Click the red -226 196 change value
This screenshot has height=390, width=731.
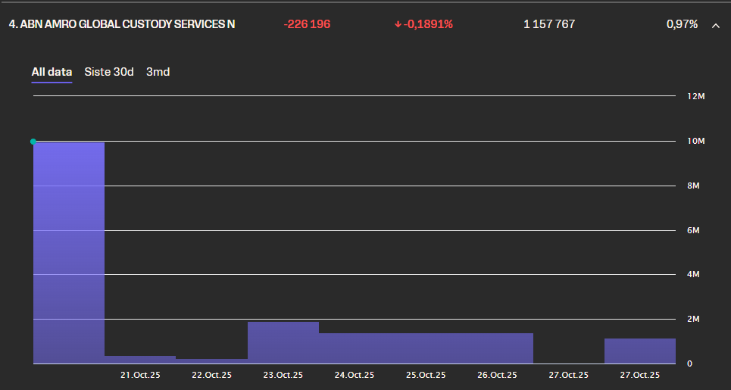307,24
